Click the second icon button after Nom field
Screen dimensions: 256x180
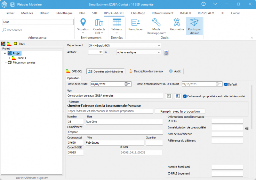point(178,96)
